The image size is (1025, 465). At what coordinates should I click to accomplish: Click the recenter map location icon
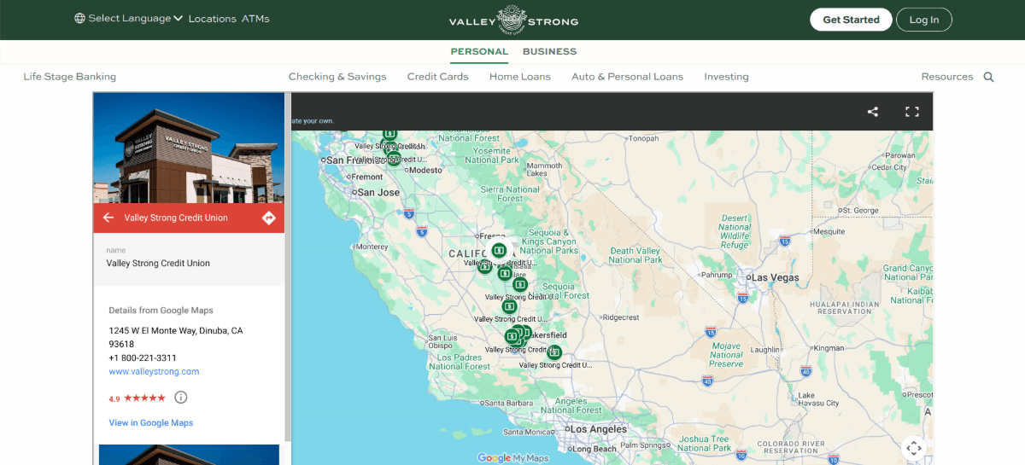coord(914,448)
